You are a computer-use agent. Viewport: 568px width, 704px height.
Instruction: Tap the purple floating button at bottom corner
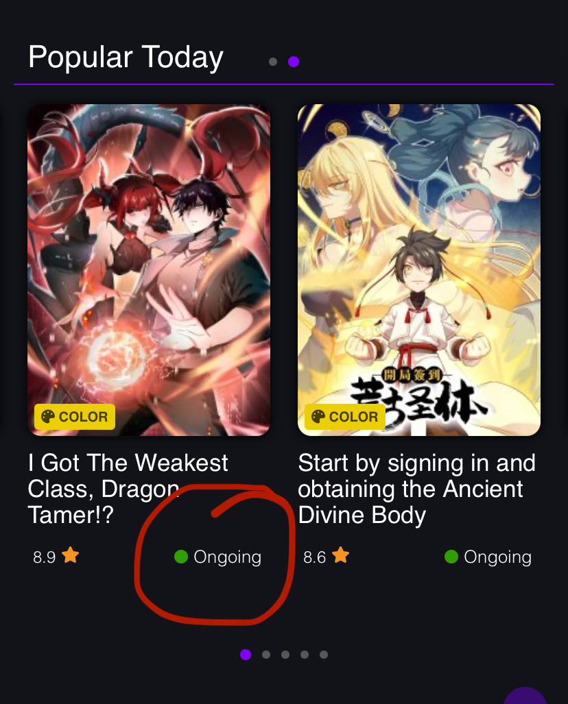tap(525, 697)
